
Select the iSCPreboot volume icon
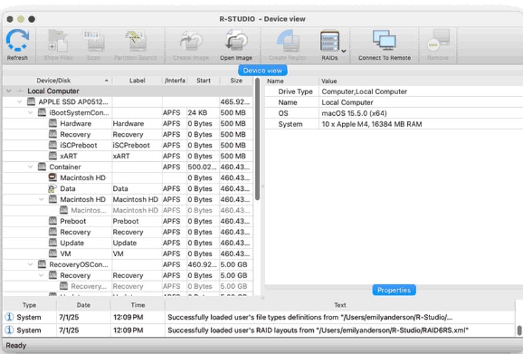[53, 145]
